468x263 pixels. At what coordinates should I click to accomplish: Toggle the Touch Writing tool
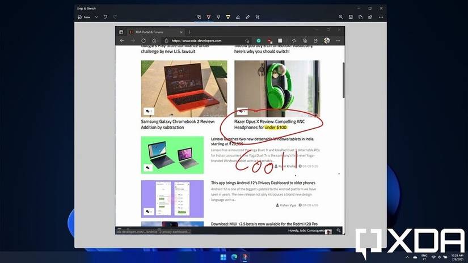click(x=199, y=17)
